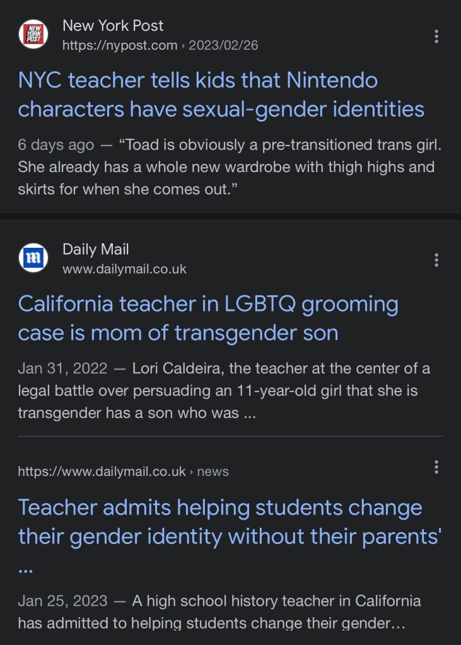Image resolution: width=461 pixels, height=645 pixels.
Task: Click the 'https://www.dailymail.co.uk › news' breadcrumb
Action: coord(123,472)
